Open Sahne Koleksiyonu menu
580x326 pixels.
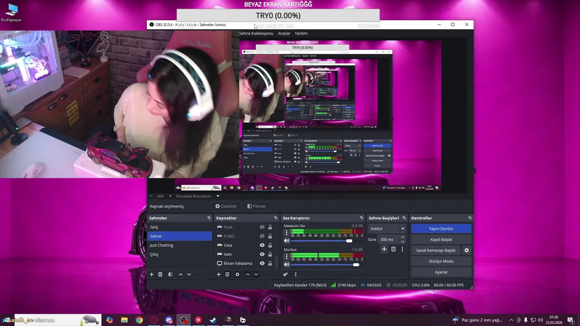[x=256, y=33]
